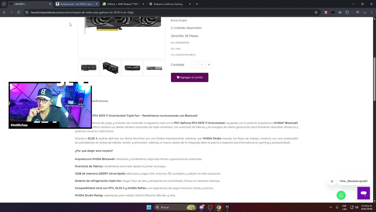Click the Overclock de fábrica line
376x212 pixels.
point(120,166)
